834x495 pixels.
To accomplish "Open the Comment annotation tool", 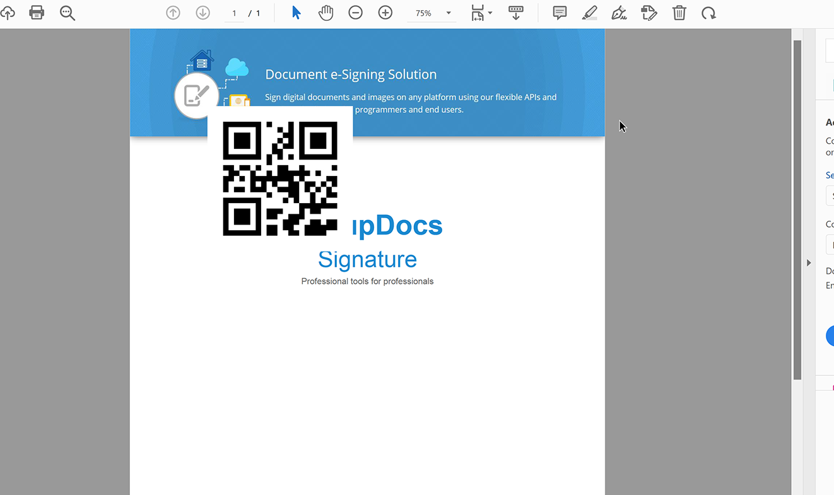I will pos(560,13).
